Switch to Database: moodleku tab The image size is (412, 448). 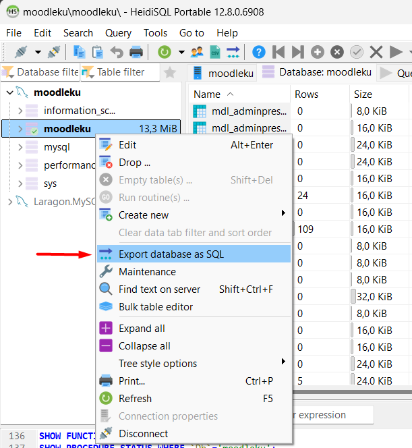317,72
